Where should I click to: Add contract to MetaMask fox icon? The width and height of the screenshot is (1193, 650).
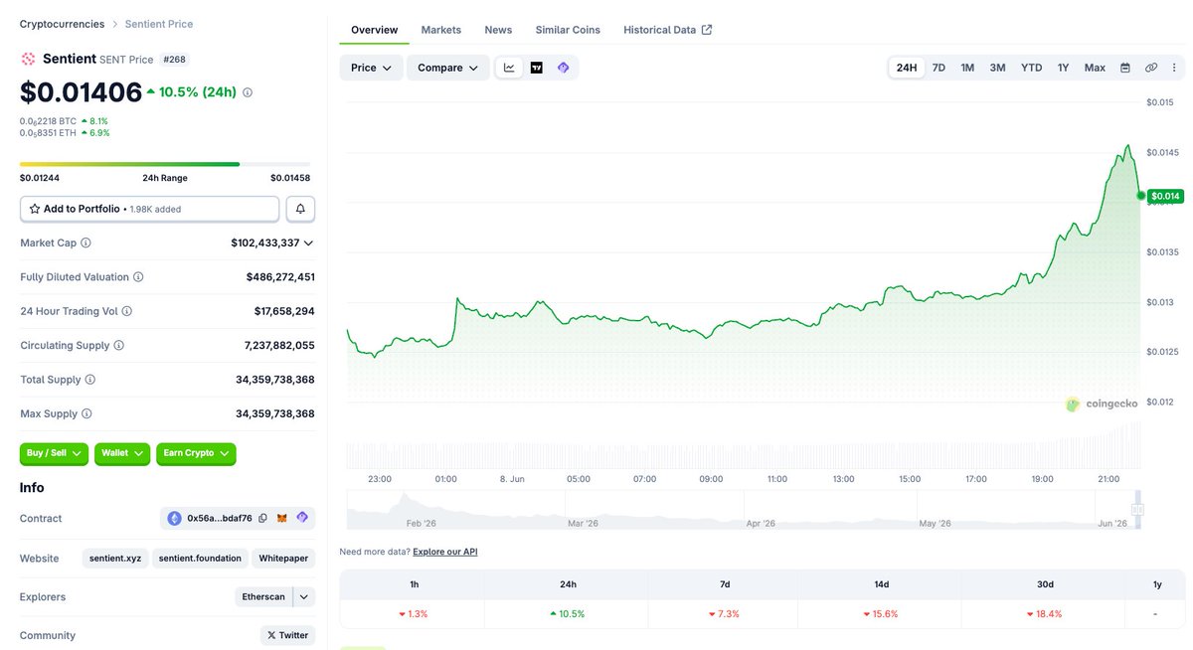tap(282, 518)
